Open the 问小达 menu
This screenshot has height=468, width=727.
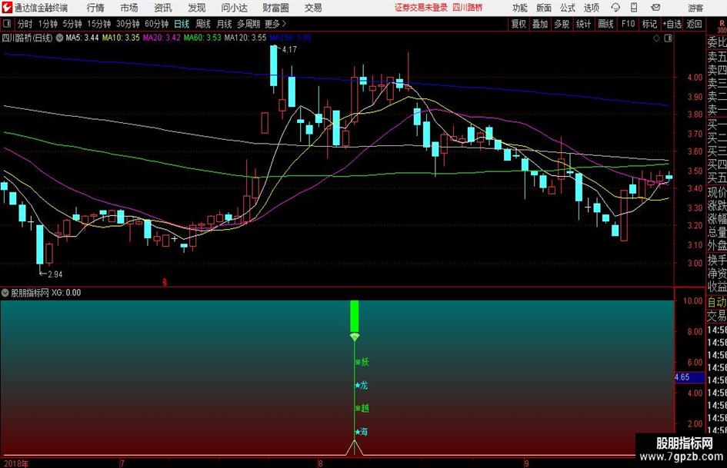coord(234,8)
